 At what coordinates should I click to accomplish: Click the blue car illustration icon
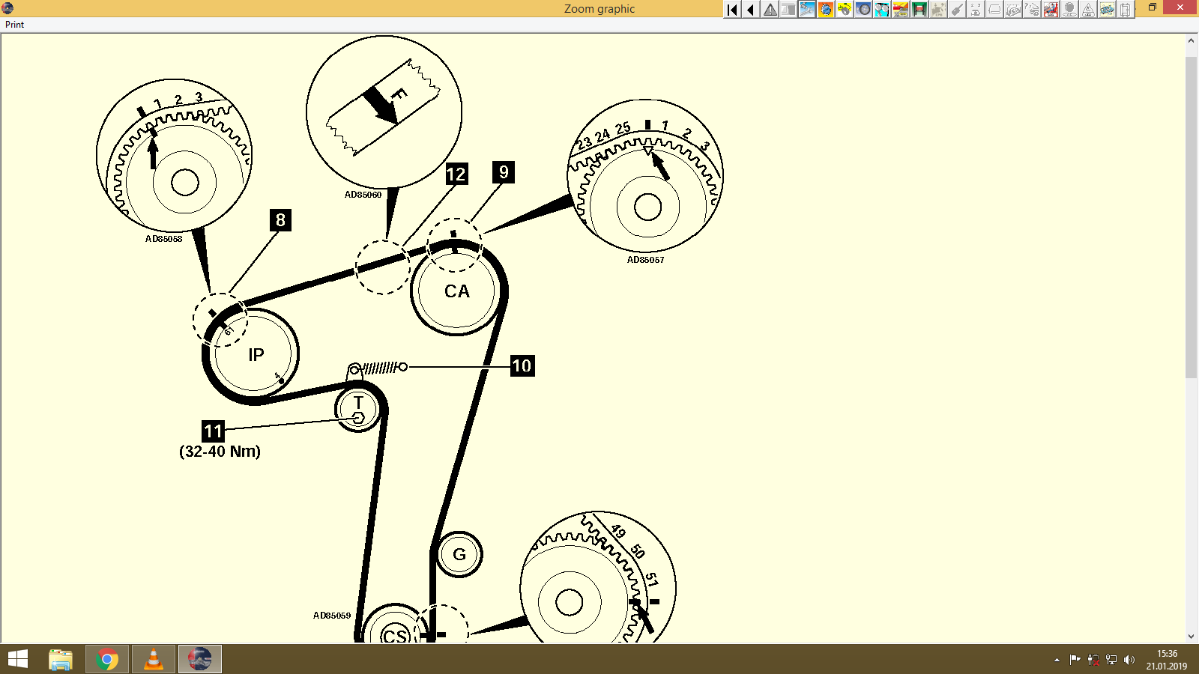click(1108, 10)
